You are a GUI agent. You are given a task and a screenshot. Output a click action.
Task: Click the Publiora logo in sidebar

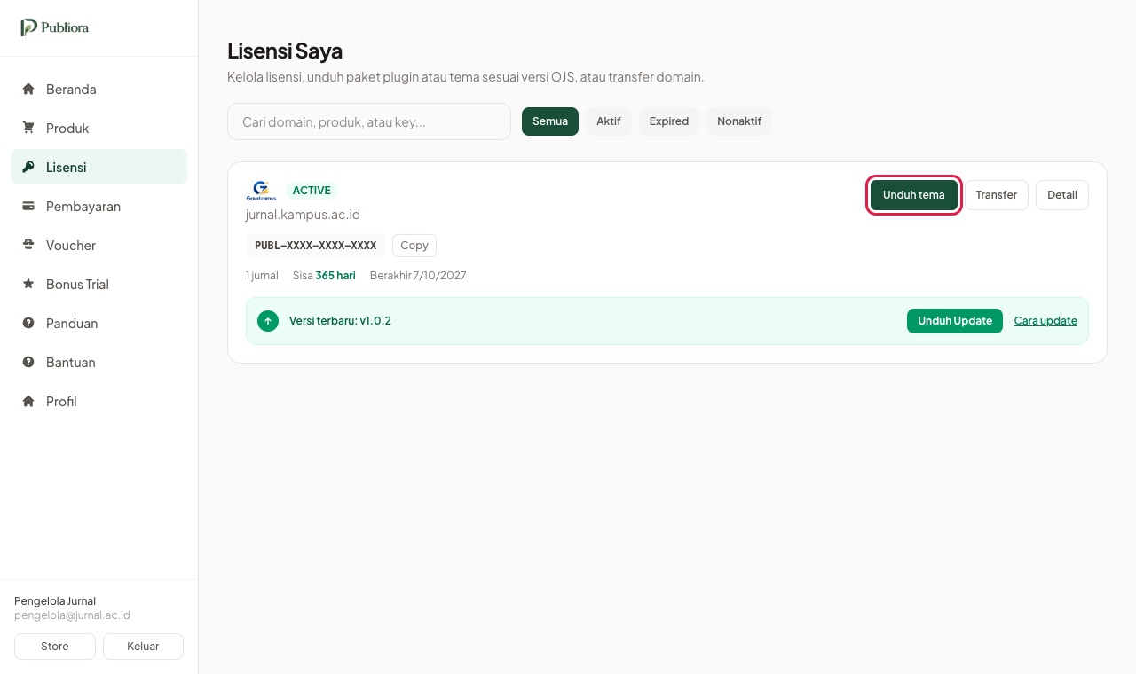55,27
